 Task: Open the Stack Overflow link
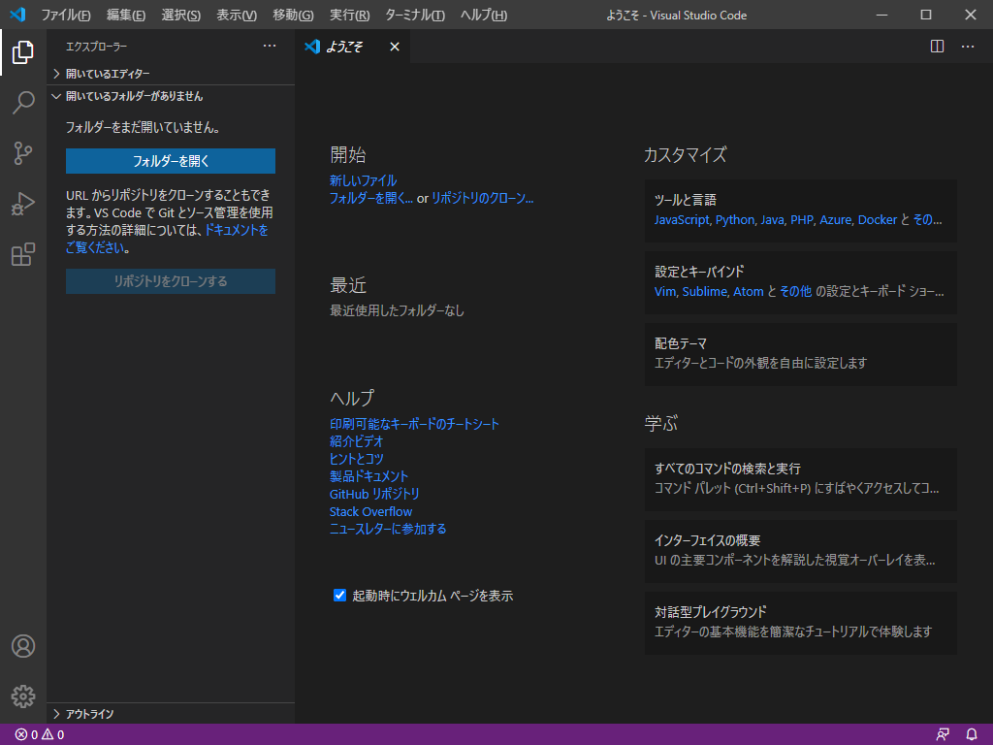370,512
